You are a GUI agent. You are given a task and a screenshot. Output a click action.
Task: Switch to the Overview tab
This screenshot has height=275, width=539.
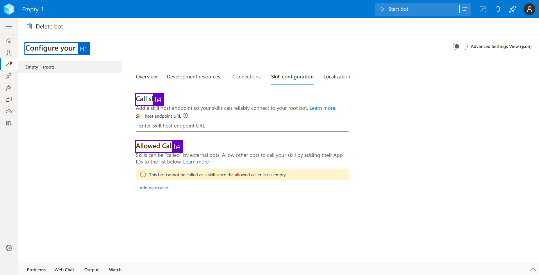tap(146, 77)
